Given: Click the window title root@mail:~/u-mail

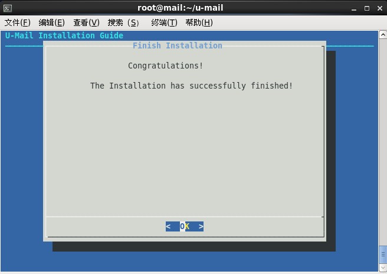Looking at the screenshot, I should [x=181, y=8].
